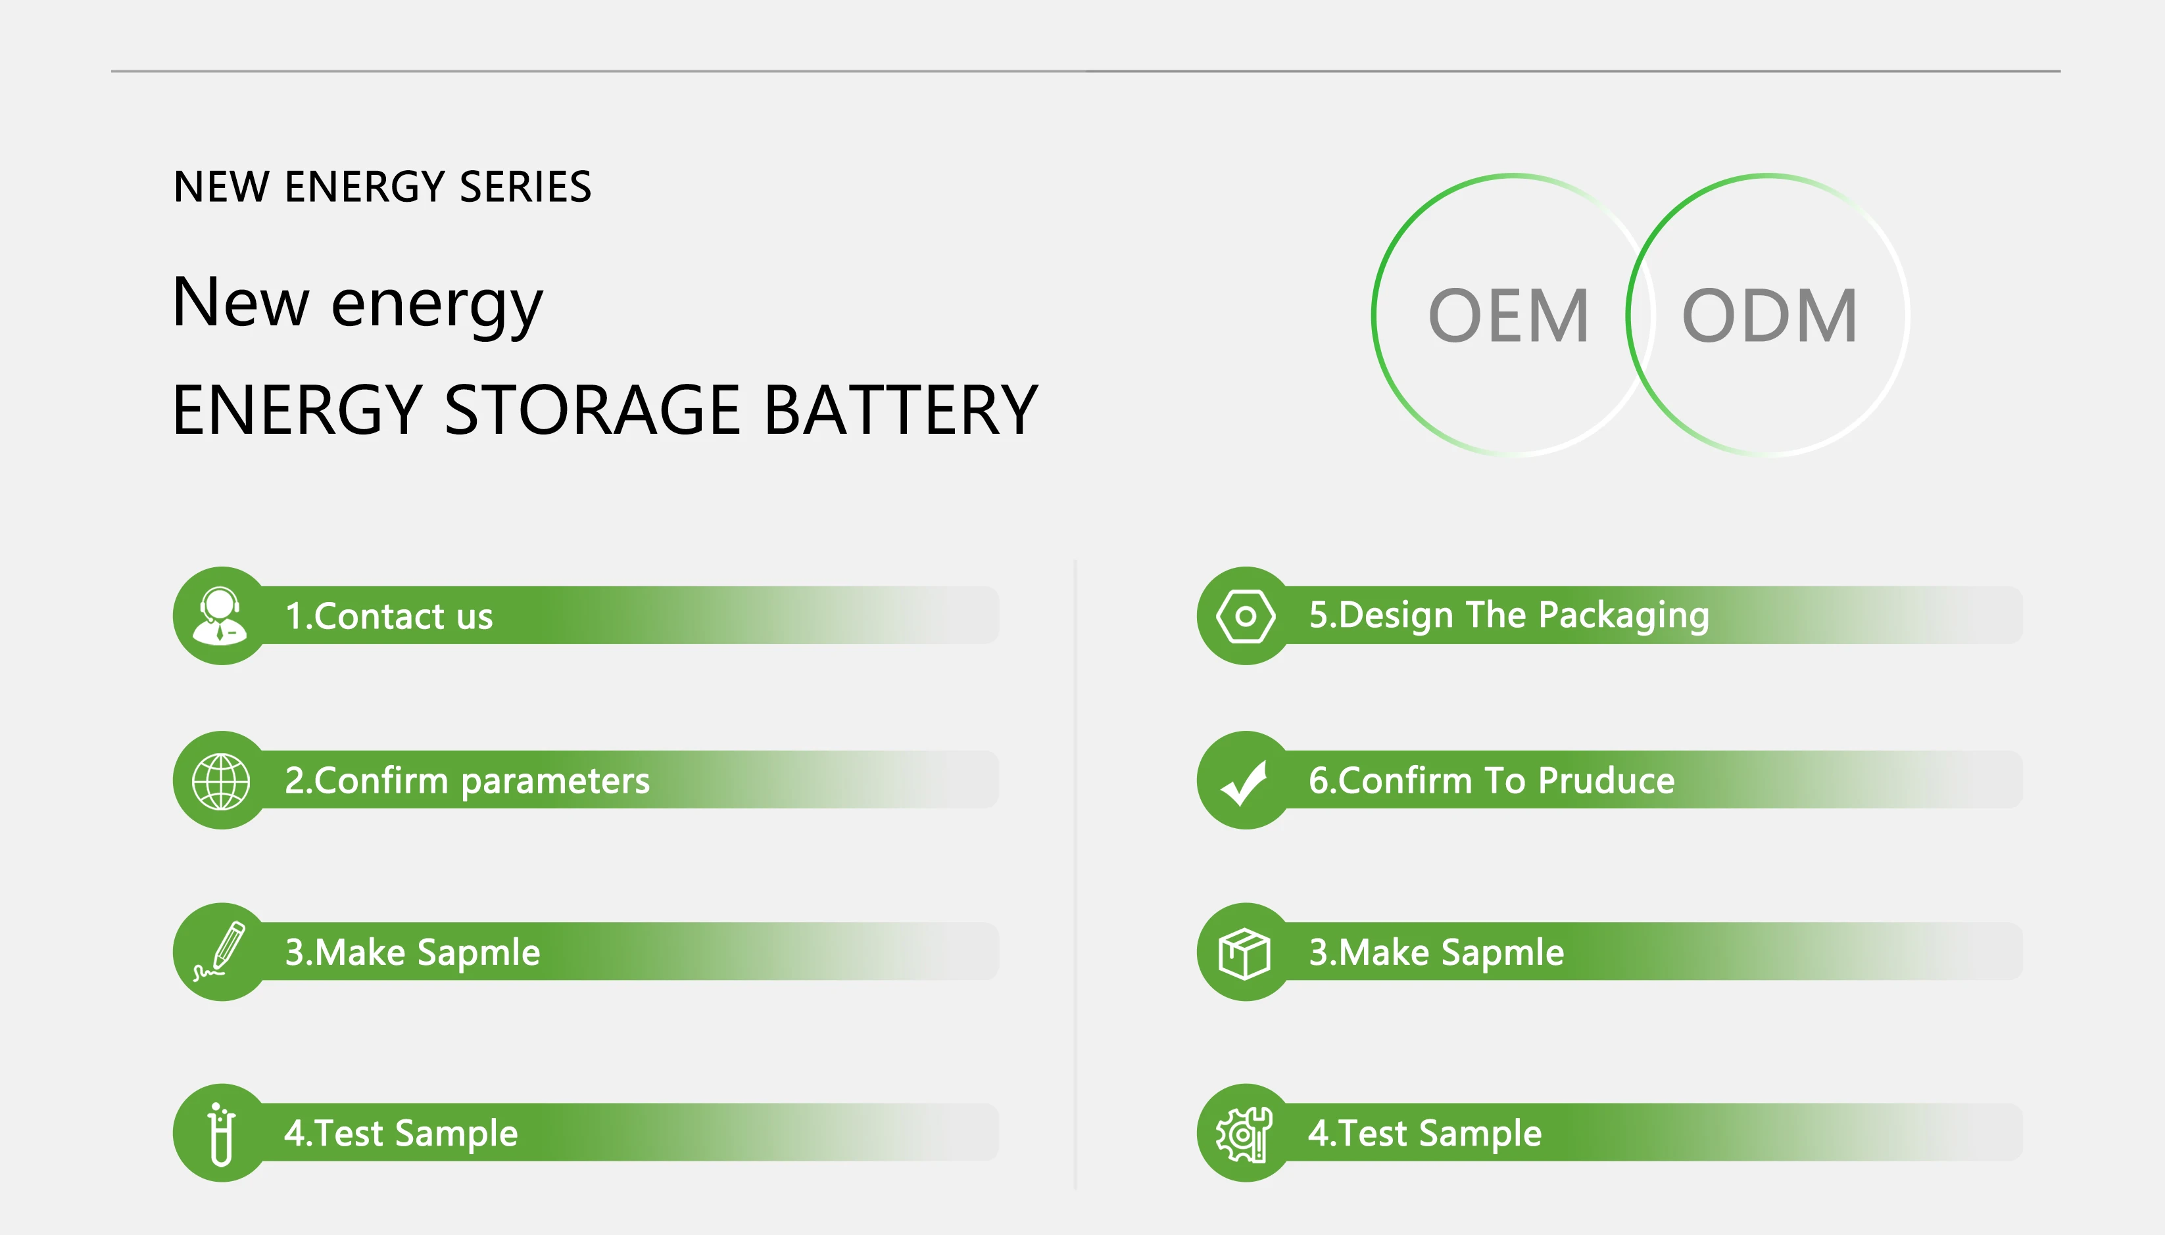The width and height of the screenshot is (2165, 1235).
Task: Select the '2.Confirm parameters' step
Action: (467, 780)
